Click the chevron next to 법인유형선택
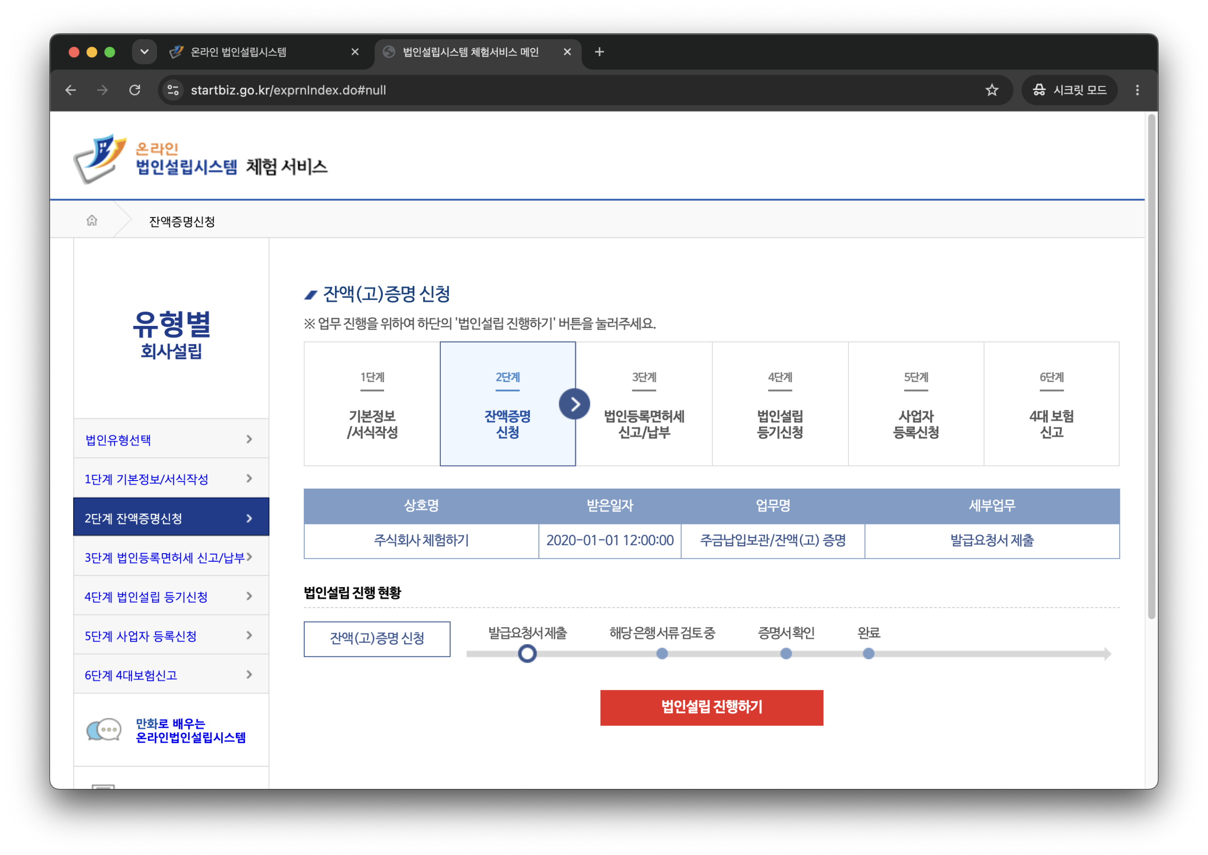This screenshot has height=855, width=1208. [249, 439]
